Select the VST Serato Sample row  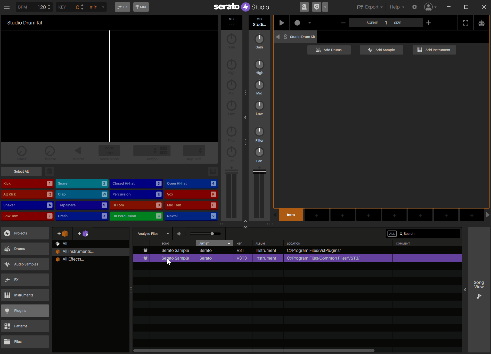pyautogui.click(x=297, y=250)
